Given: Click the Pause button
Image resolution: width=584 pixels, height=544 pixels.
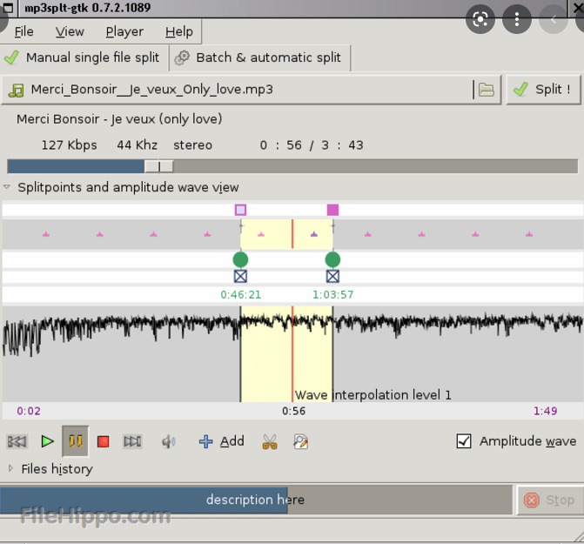Looking at the screenshot, I should click(x=76, y=441).
